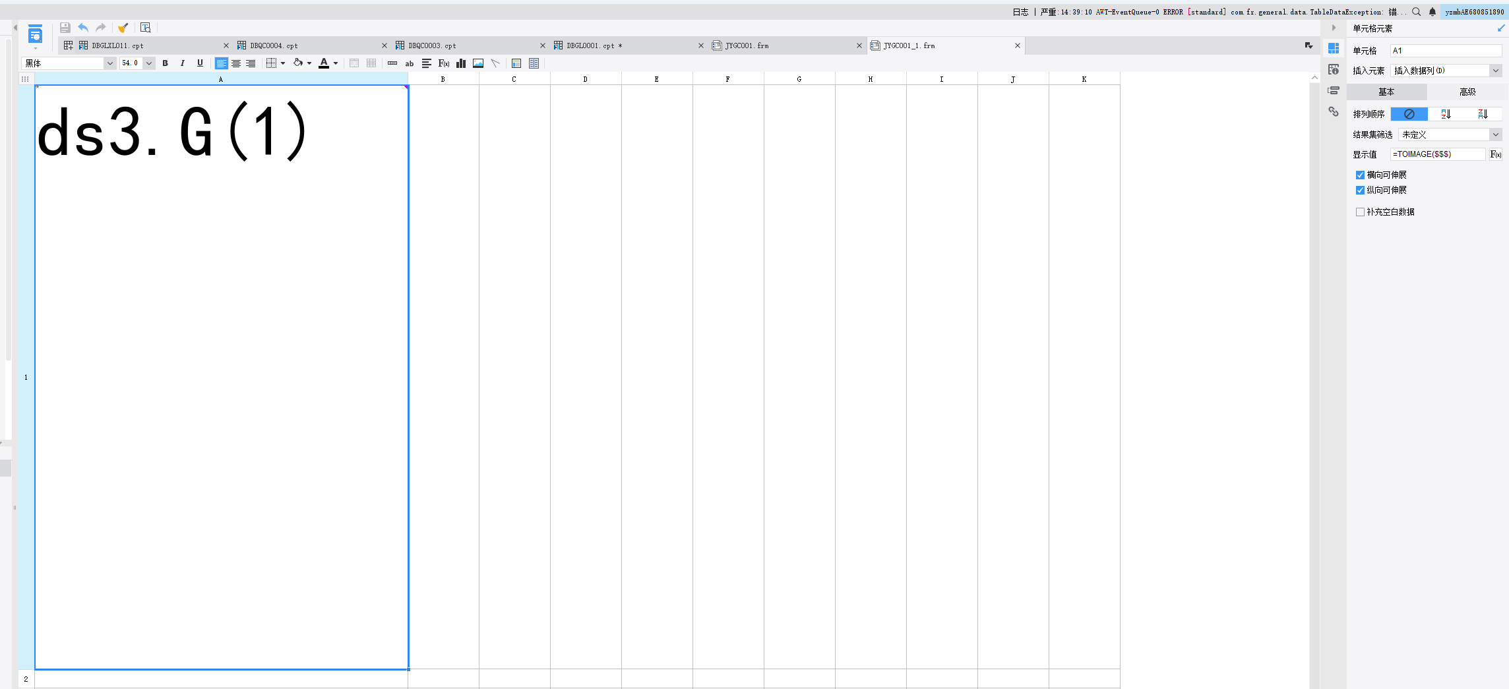Open formula editor next to 显示值

tap(1496, 154)
